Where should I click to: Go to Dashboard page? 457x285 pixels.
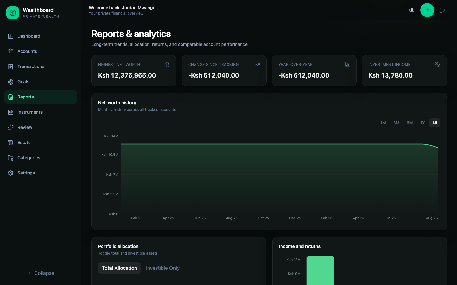[x=40, y=36]
